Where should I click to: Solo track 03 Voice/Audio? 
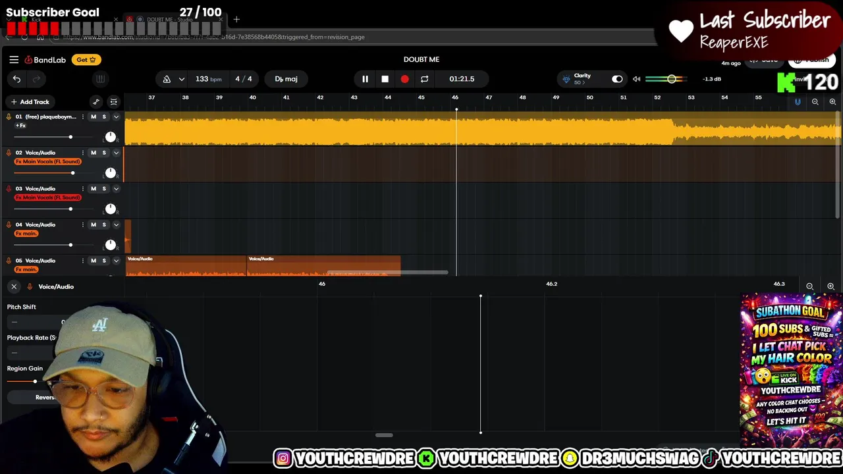(104, 189)
